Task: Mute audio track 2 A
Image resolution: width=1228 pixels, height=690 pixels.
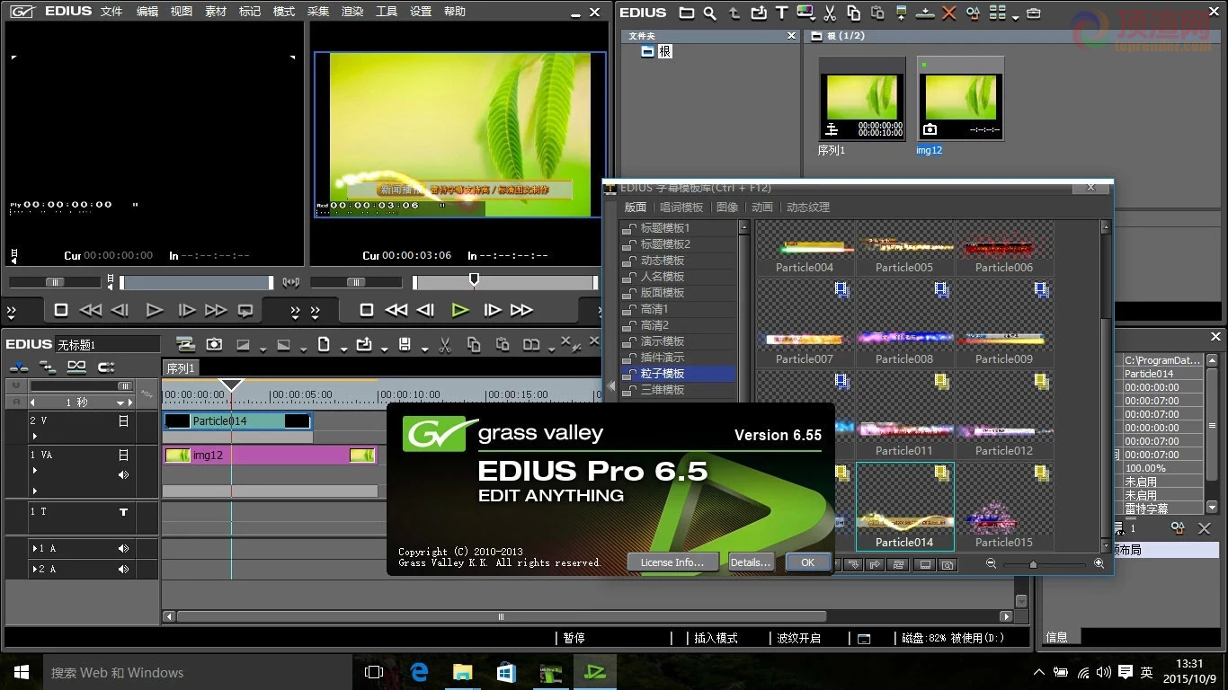Action: pyautogui.click(x=124, y=569)
